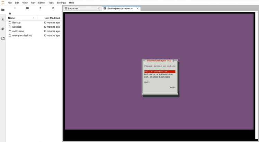The image size is (259, 142).
Task: Toggle the Name sort direction arrow
Action: [34, 18]
